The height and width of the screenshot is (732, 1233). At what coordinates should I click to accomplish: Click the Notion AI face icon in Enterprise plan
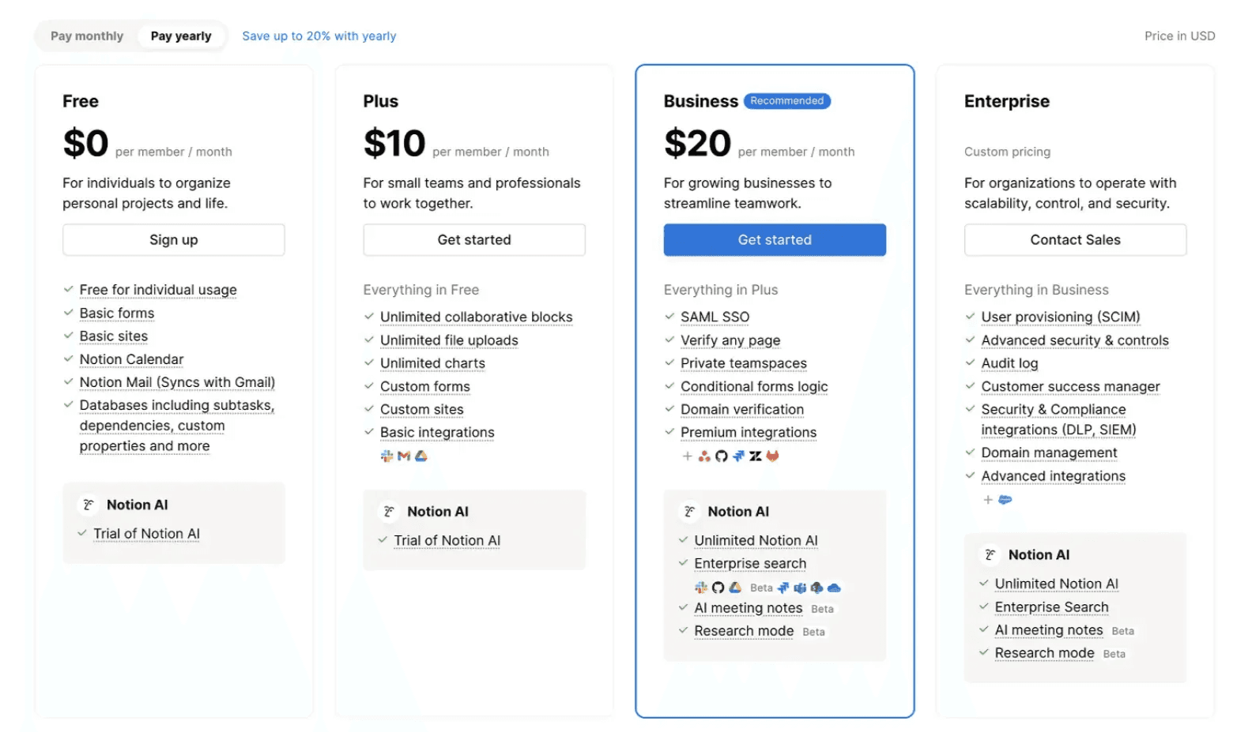[990, 554]
